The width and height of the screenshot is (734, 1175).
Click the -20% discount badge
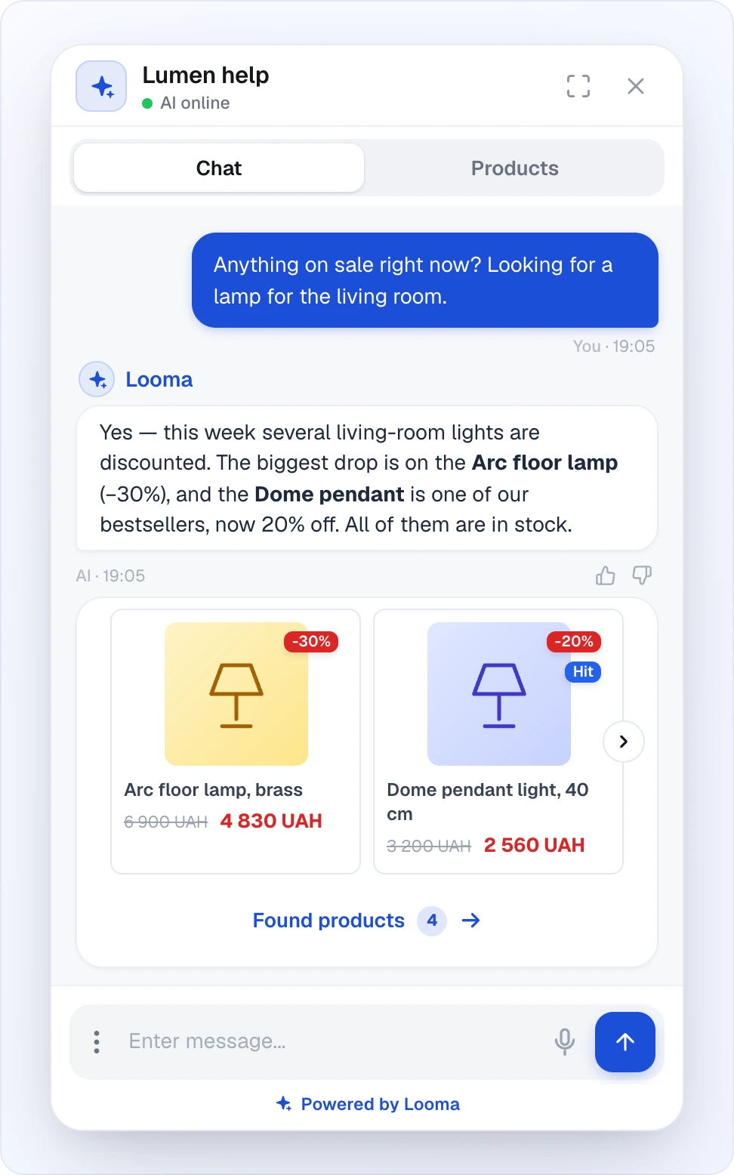pos(574,642)
